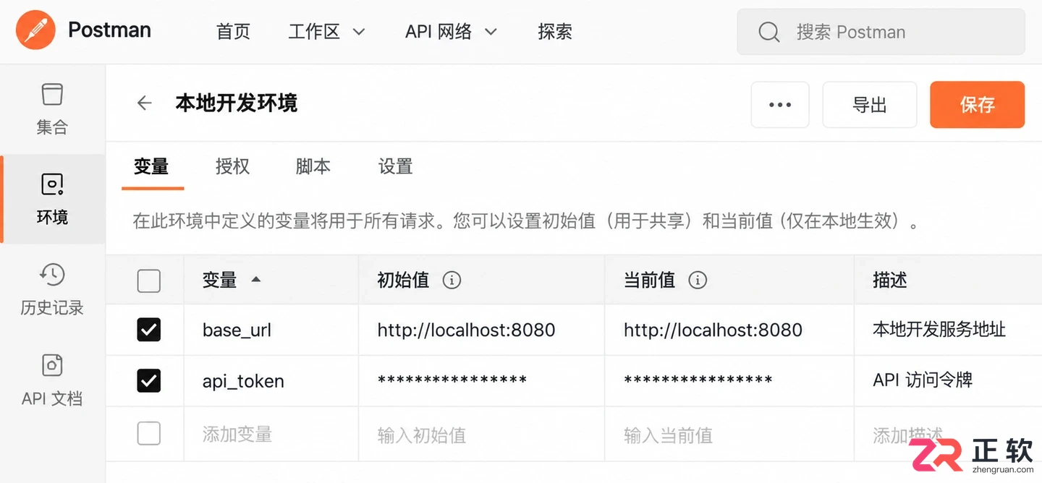Open 探索 in top navigation
Image resolution: width=1042 pixels, height=483 pixels.
pos(555,32)
